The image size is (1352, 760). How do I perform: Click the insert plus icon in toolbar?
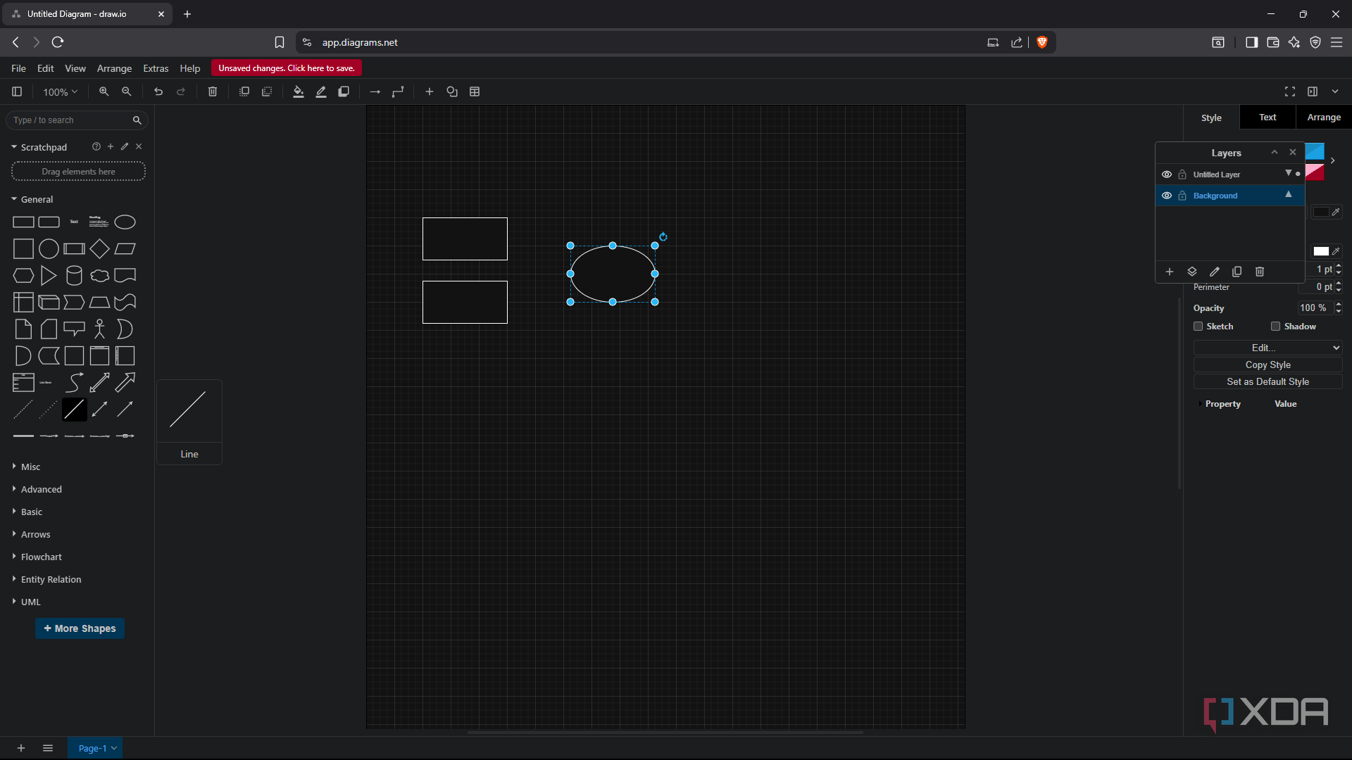pyautogui.click(x=430, y=91)
